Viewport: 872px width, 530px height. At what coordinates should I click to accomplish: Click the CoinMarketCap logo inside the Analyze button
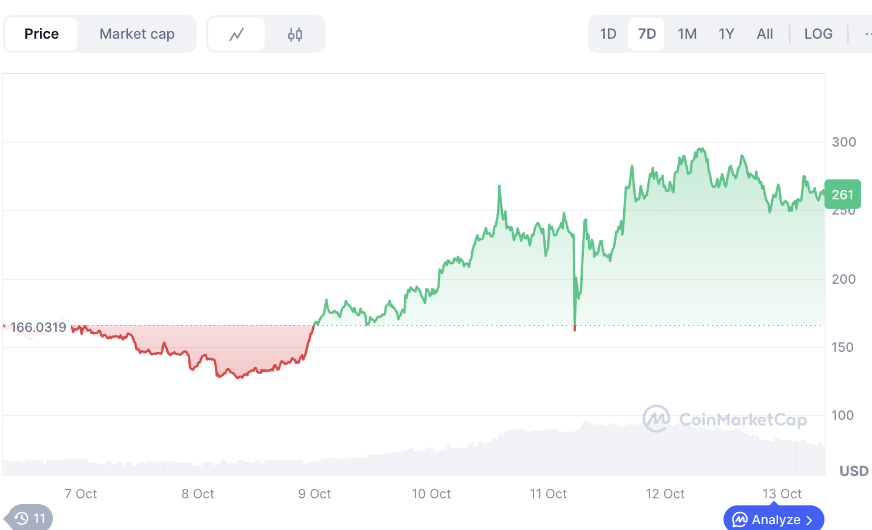coord(741,519)
